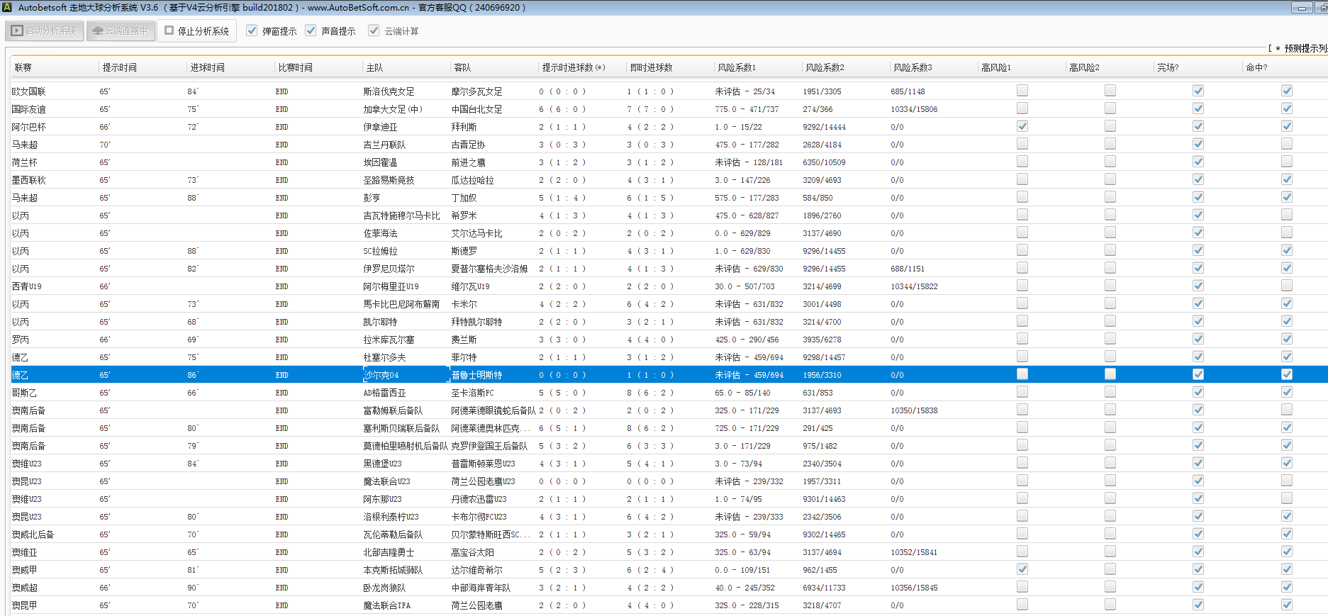Click the cloud icon on 云端连接中
This screenshot has width=1328, height=616.
tap(98, 31)
